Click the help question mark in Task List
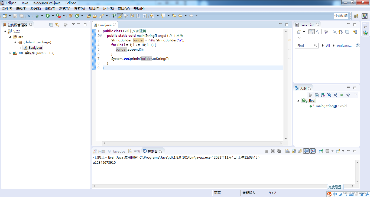This screenshot has width=370, height=197. (358, 45)
